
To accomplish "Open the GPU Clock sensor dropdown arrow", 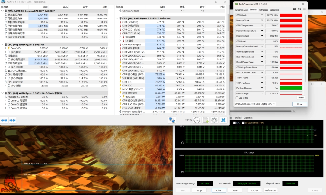I will (x=261, y=15).
